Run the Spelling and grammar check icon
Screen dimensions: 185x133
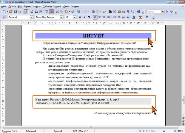coord(47,12)
